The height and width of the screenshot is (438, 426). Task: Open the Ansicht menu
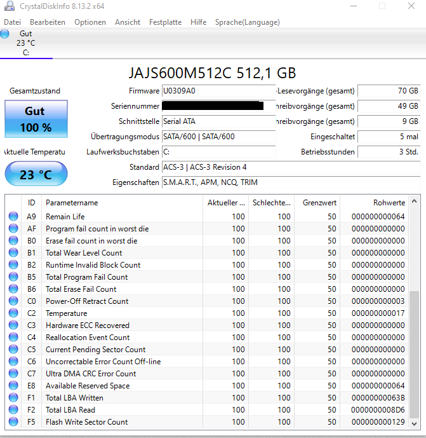pyautogui.click(x=128, y=22)
